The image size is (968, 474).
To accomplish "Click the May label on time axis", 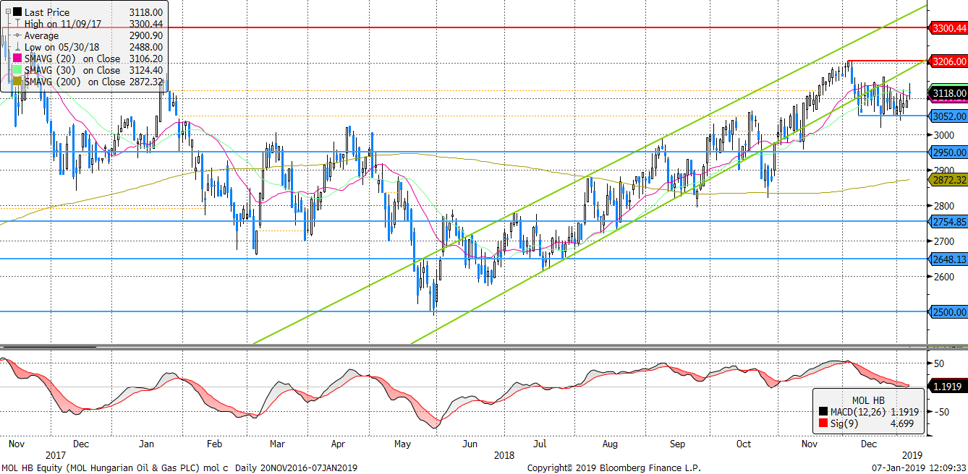I will 404,444.
